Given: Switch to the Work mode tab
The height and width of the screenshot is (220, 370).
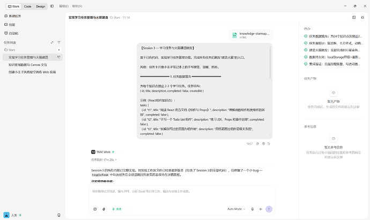Looking at the screenshot, I should click(x=13, y=6).
